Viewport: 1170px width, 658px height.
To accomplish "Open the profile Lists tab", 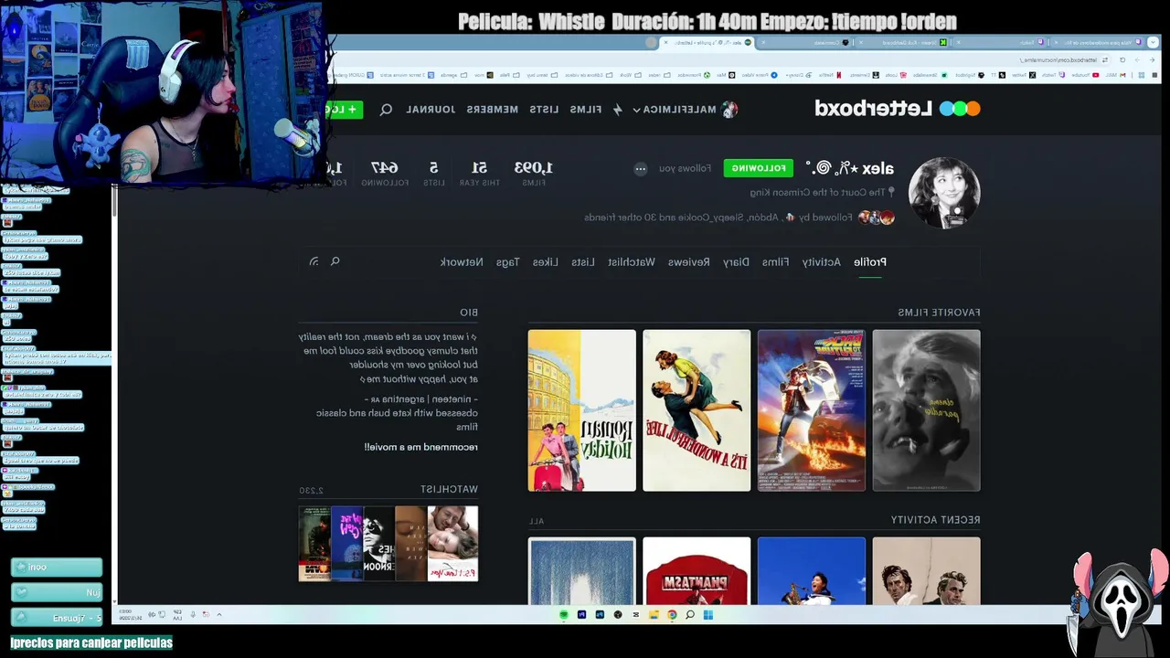I will 583,262.
